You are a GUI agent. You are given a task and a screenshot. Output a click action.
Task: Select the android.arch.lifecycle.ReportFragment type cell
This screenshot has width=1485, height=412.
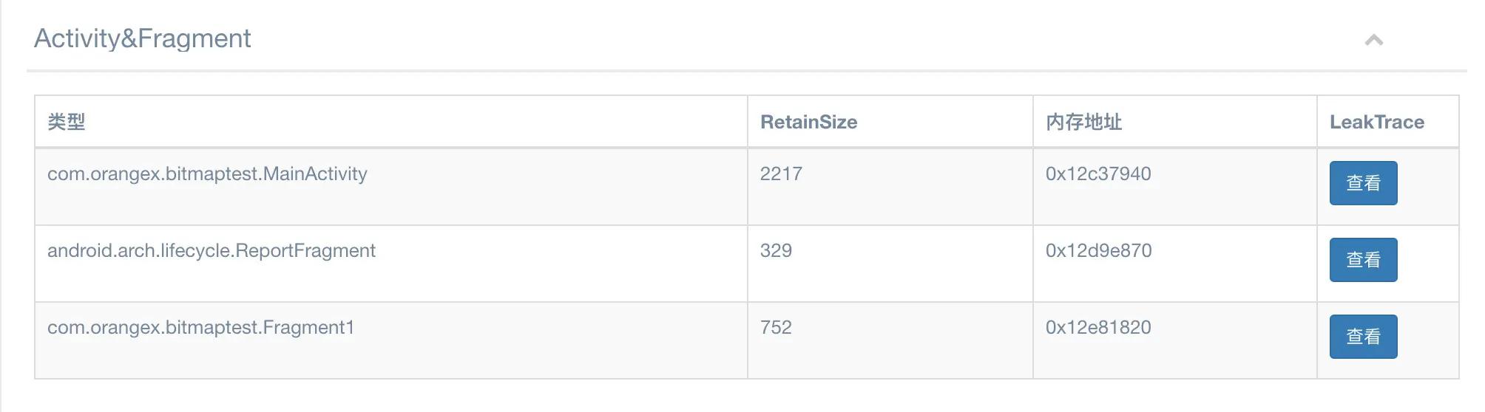pyautogui.click(x=212, y=251)
